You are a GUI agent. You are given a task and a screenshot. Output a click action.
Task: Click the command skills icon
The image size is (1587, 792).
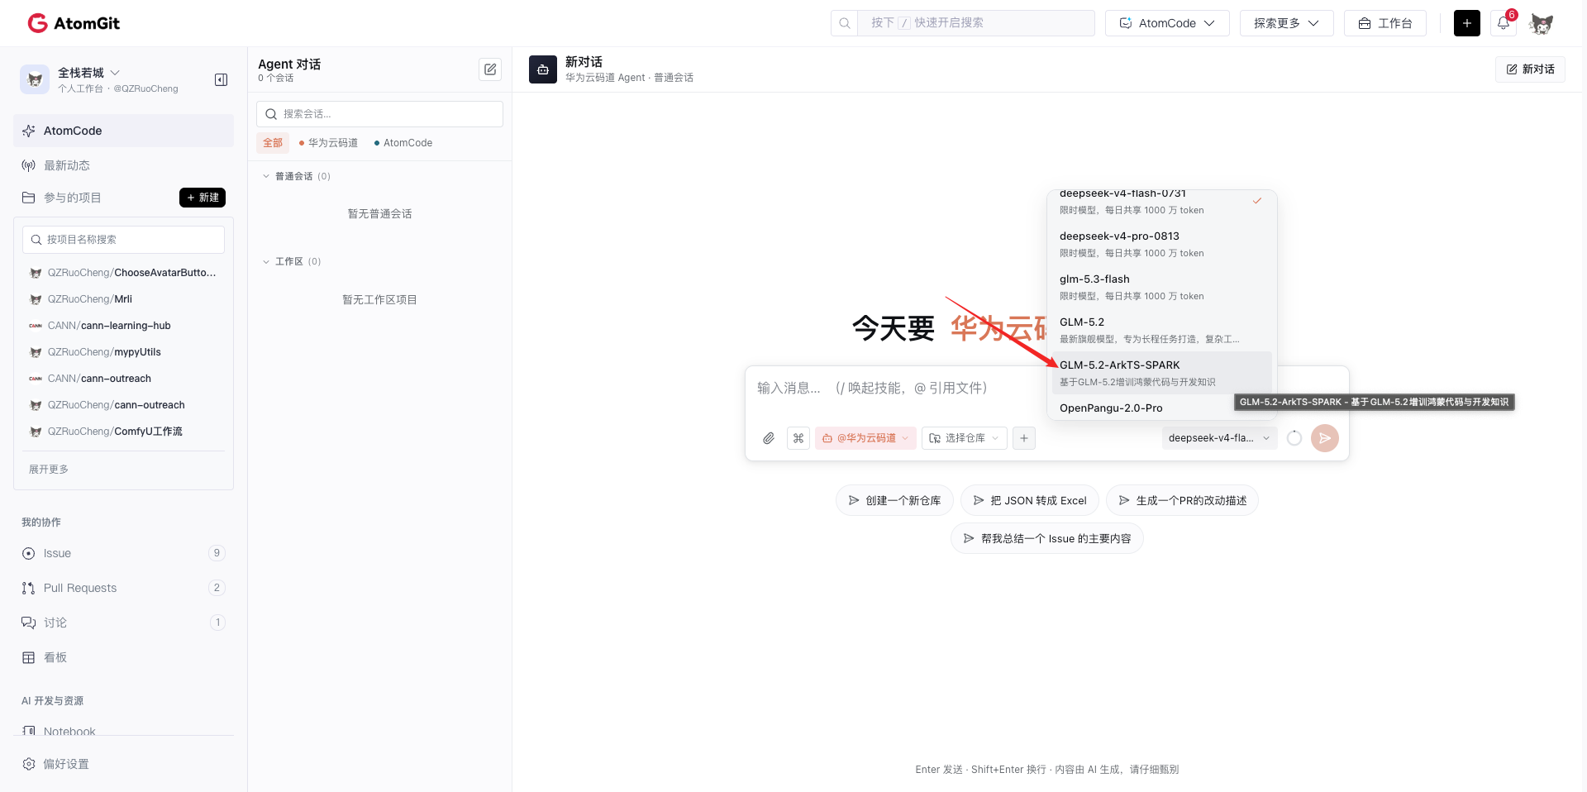[798, 438]
